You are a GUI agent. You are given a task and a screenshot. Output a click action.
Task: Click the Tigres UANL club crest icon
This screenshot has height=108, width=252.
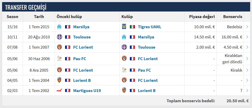(x=124, y=27)
